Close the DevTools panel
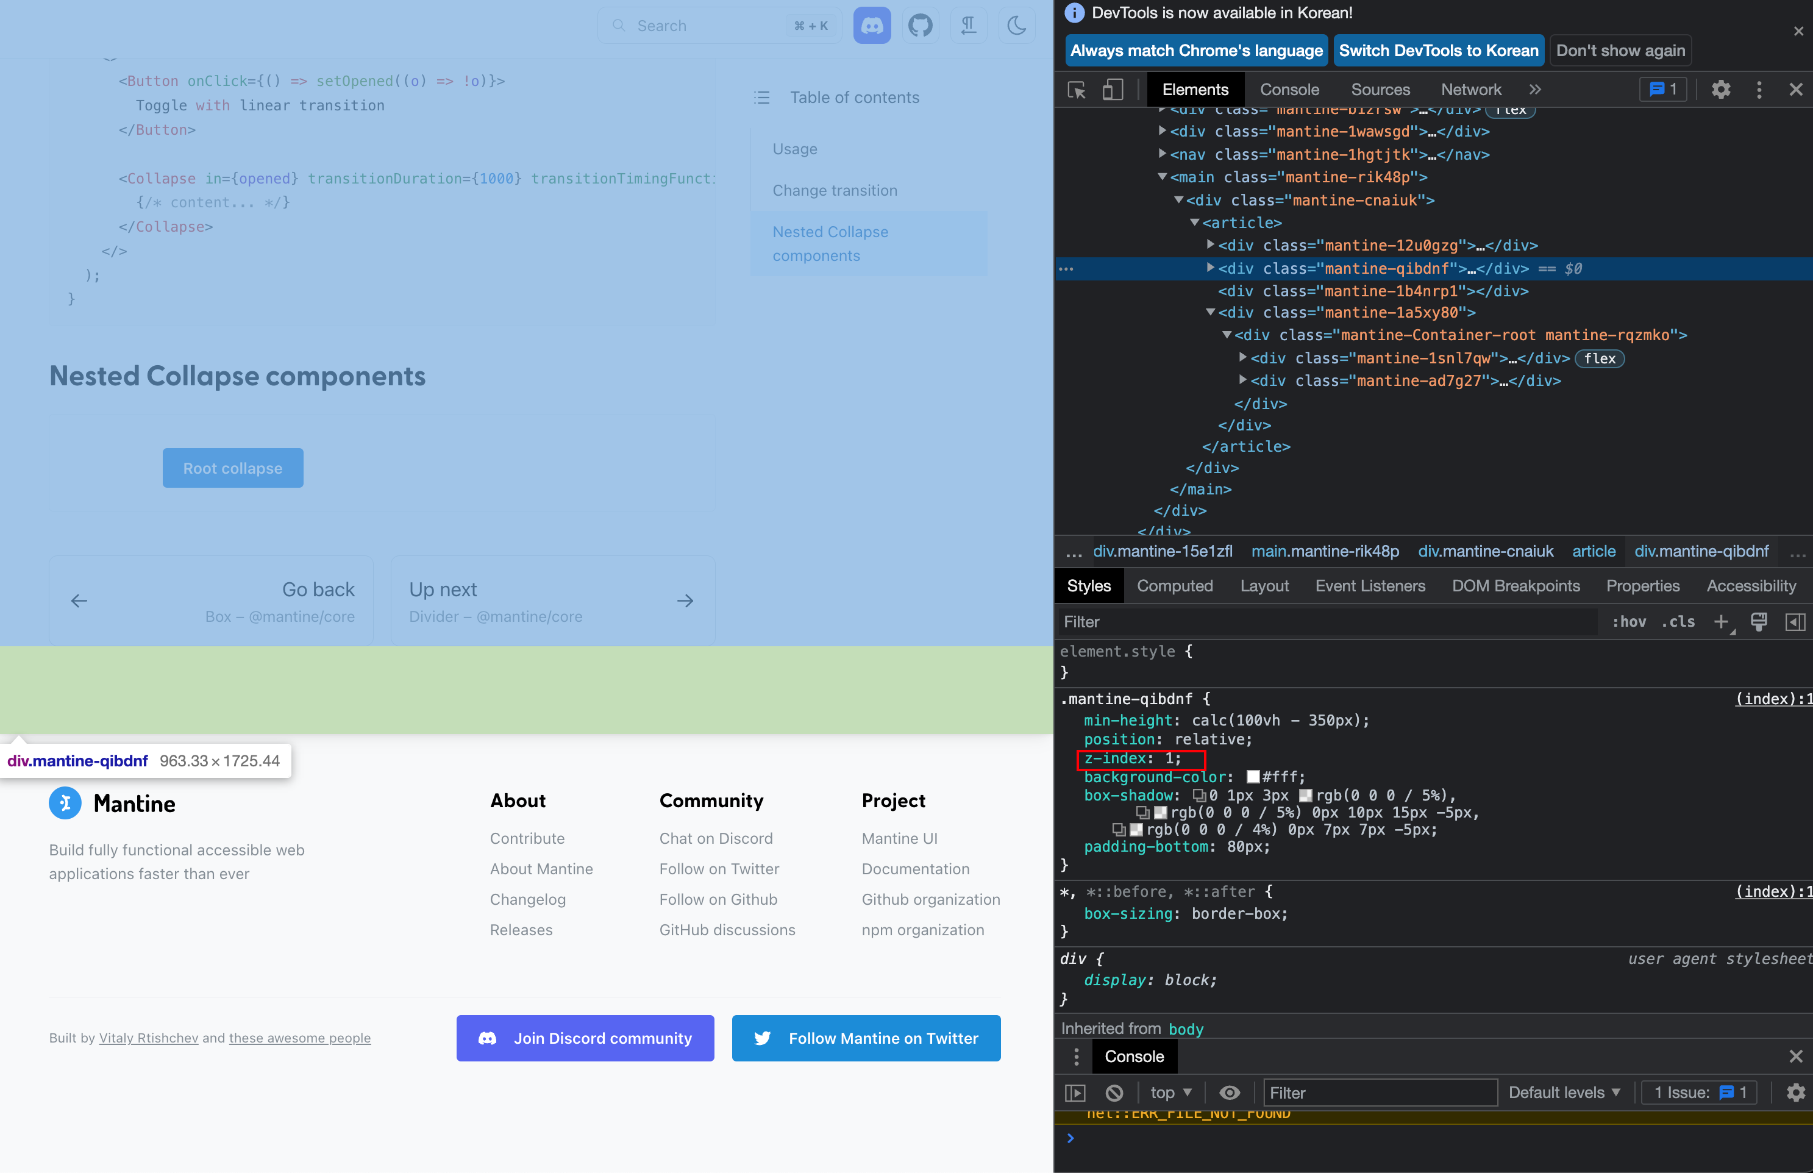This screenshot has width=1813, height=1173. [1797, 90]
